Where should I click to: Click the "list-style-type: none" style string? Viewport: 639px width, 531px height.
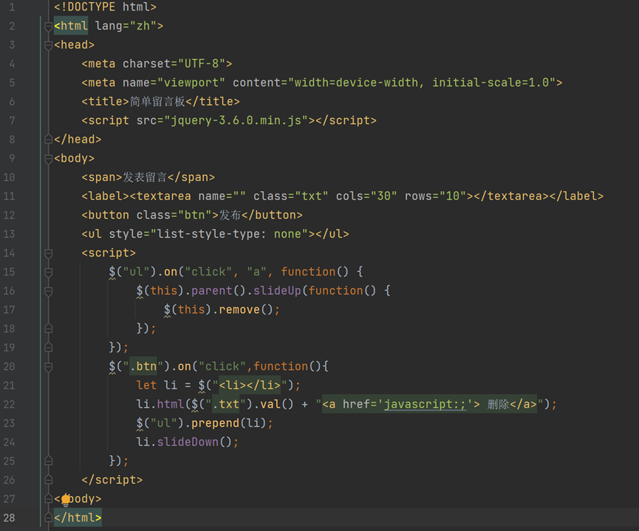pos(229,234)
